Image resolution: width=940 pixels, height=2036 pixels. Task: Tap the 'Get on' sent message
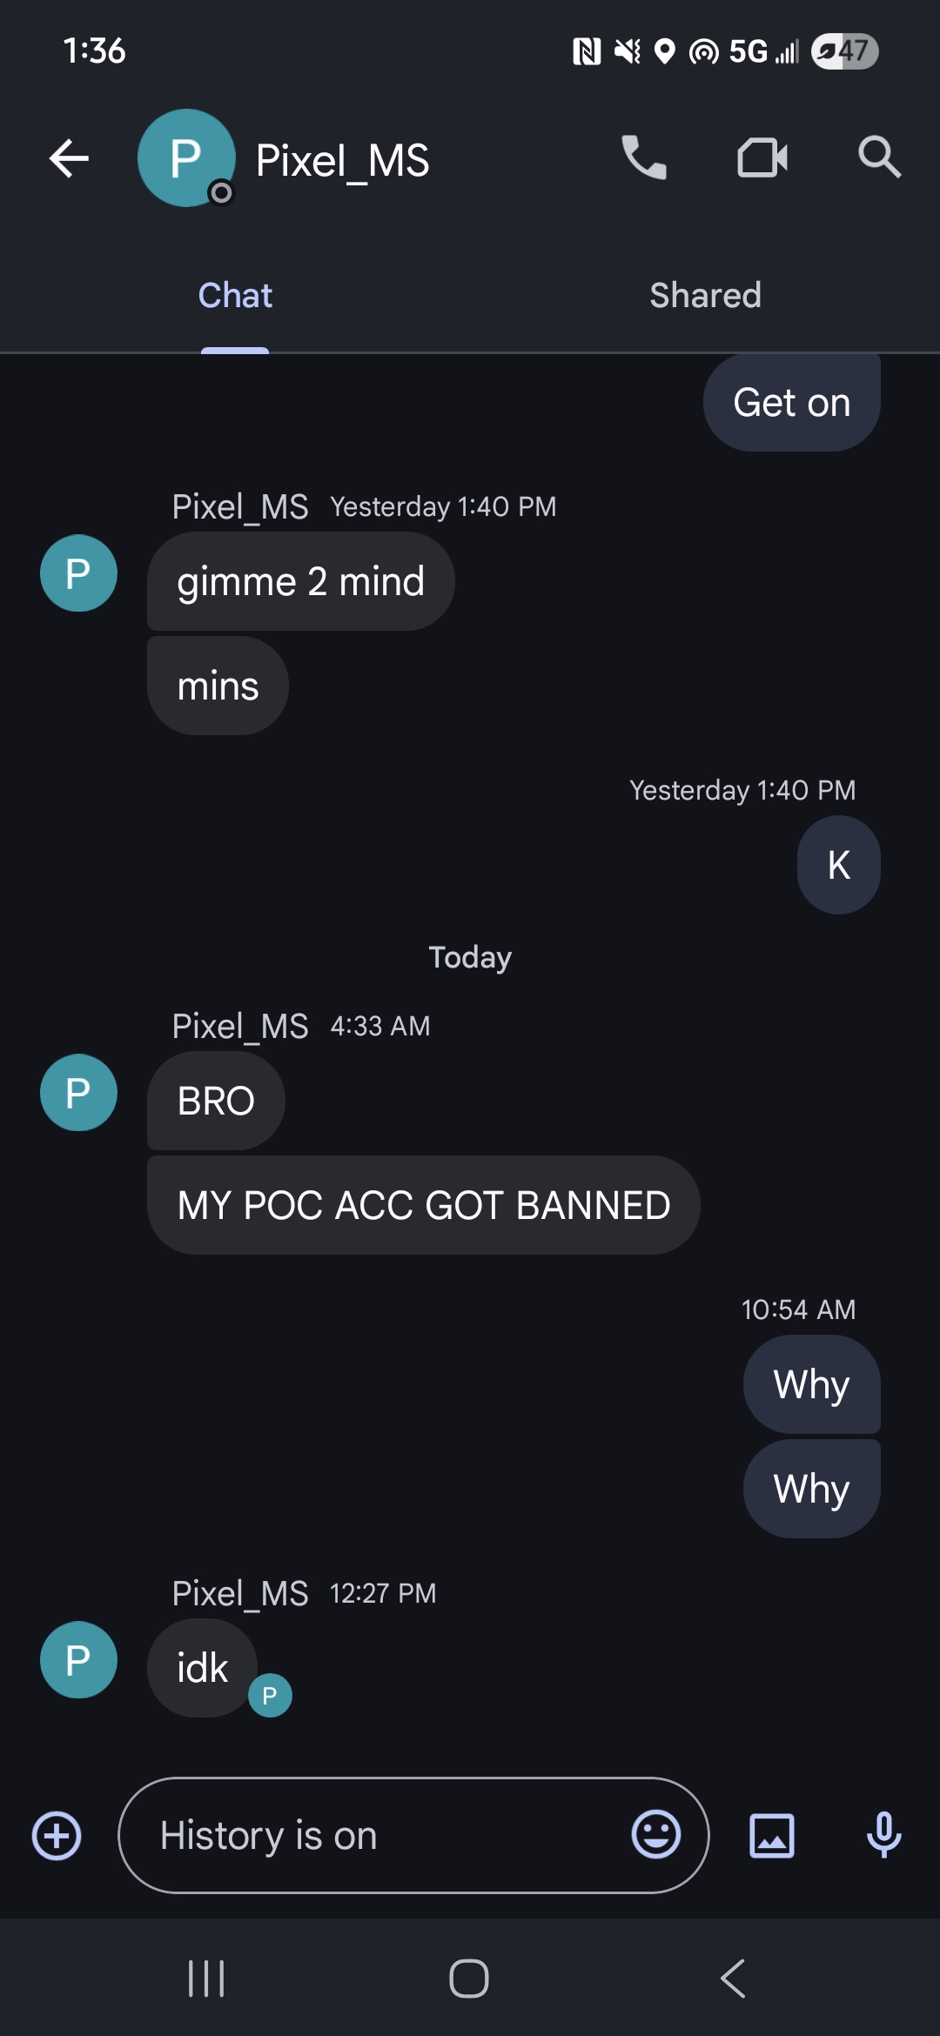coord(791,403)
